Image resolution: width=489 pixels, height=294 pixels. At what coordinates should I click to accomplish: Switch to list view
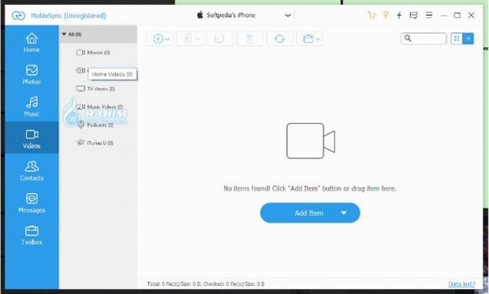[468, 38]
